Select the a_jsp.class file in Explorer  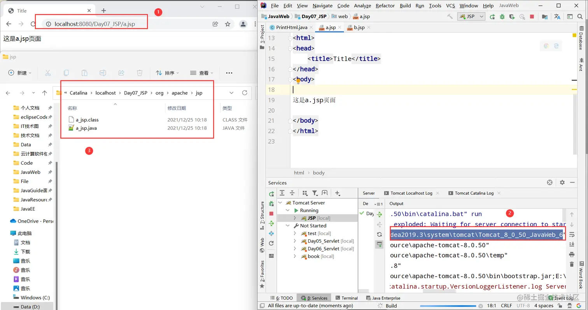(x=87, y=120)
